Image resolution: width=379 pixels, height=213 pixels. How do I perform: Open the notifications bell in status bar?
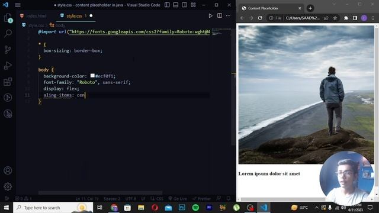pyautogui.click(x=229, y=199)
